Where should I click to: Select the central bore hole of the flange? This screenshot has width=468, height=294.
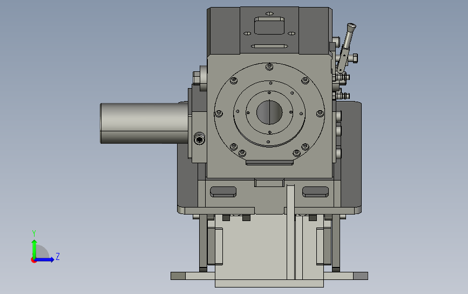coord(269,112)
